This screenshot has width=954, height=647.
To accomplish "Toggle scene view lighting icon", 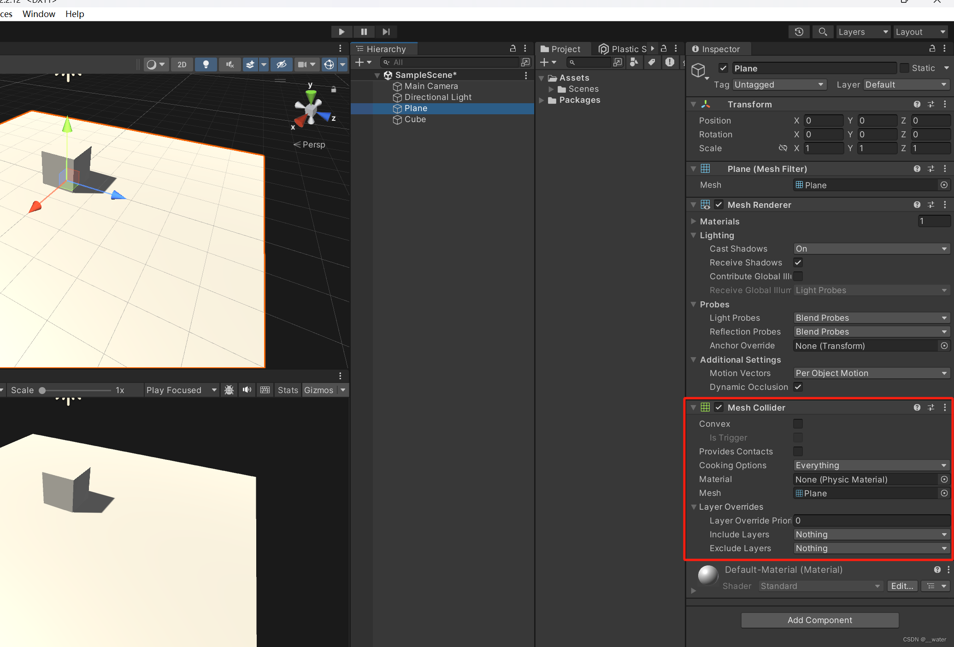I will [x=206, y=65].
